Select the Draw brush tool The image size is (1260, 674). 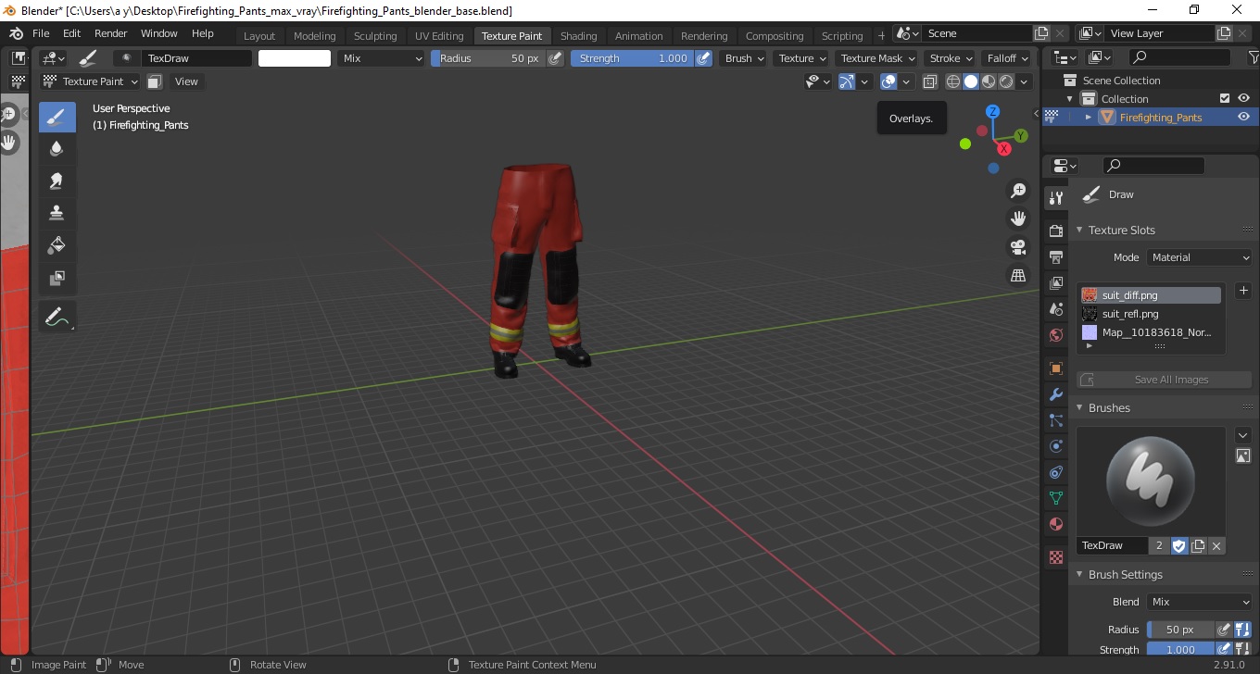coord(57,117)
